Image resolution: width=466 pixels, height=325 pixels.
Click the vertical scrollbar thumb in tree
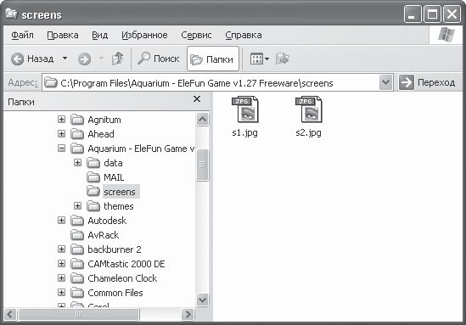pos(202,165)
